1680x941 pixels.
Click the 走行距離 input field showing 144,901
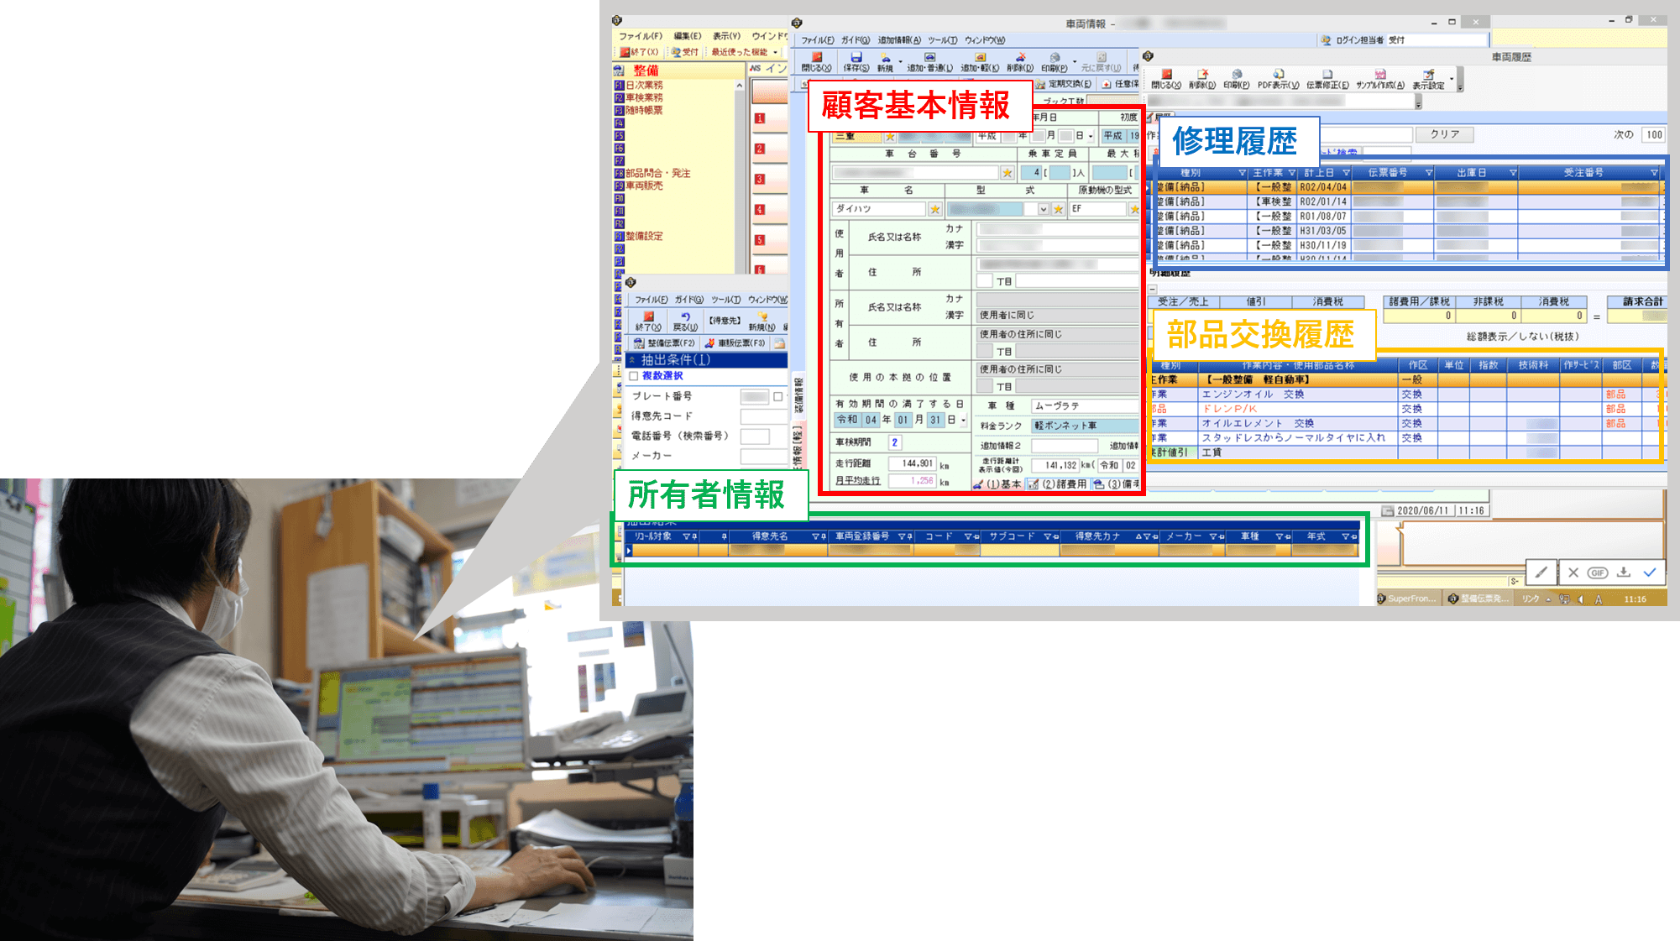point(912,463)
